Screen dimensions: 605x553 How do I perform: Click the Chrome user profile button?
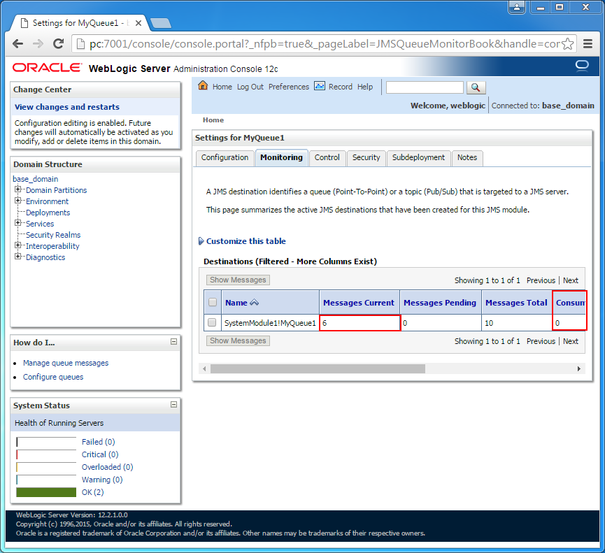pos(517,7)
